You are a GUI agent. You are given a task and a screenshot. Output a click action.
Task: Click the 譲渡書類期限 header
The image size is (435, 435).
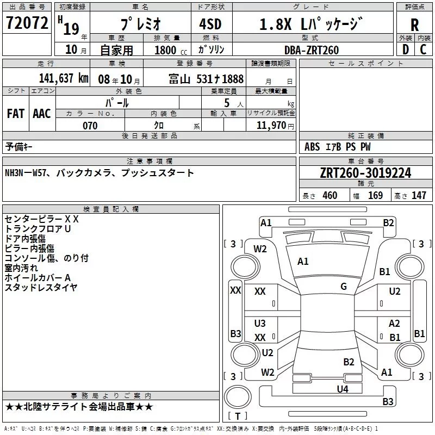tap(271, 64)
